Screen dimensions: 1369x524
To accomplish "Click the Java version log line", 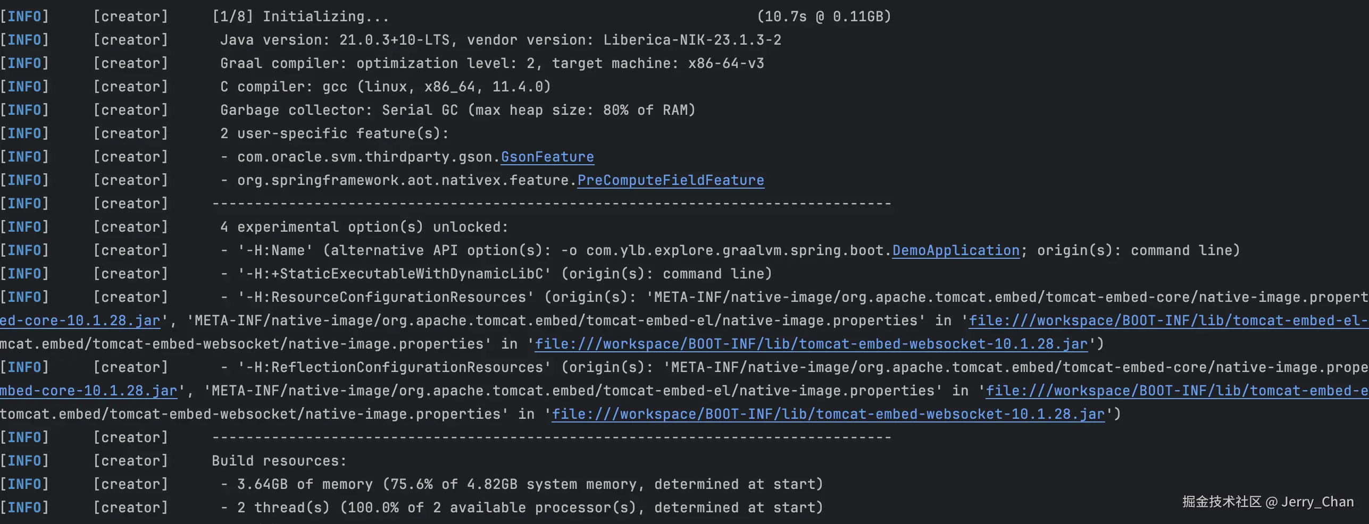I will (x=500, y=40).
